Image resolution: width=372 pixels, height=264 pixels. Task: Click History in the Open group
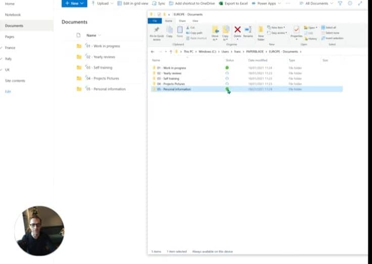[x=311, y=39]
